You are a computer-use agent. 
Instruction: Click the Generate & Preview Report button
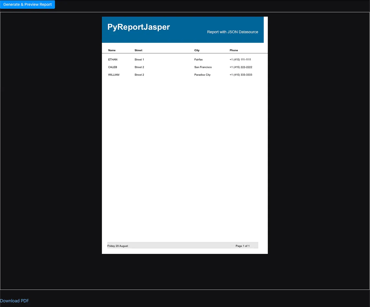click(x=27, y=4)
